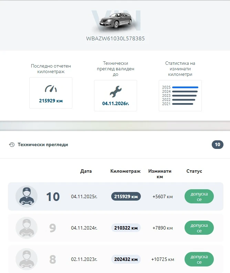Click the speedometer icon for last mileage
Image resolution: width=230 pixels, height=273 pixels.
coord(51,89)
